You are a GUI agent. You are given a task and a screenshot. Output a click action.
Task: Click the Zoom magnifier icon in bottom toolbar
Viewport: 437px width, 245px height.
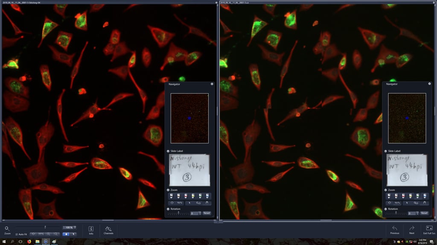7,228
